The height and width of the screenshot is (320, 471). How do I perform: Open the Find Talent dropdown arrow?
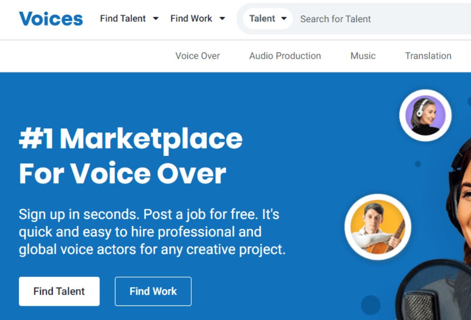click(x=155, y=19)
